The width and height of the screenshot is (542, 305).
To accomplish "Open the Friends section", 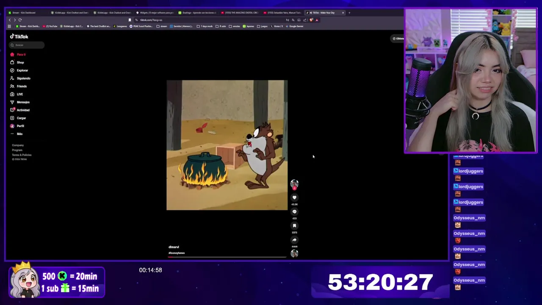I will (18, 86).
